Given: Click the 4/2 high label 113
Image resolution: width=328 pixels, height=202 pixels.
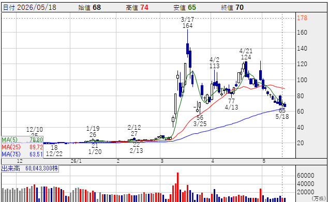Looking at the screenshot, I should [x=215, y=66].
